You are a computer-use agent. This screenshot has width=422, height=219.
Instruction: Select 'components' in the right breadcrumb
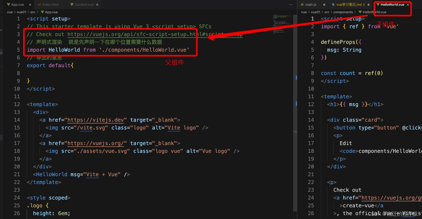(x=343, y=12)
